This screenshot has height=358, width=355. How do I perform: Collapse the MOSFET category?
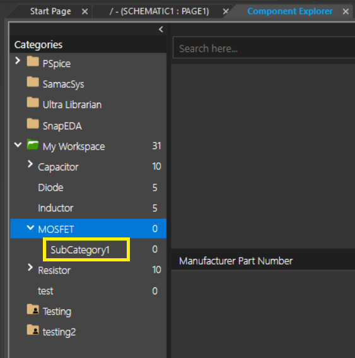(30, 228)
